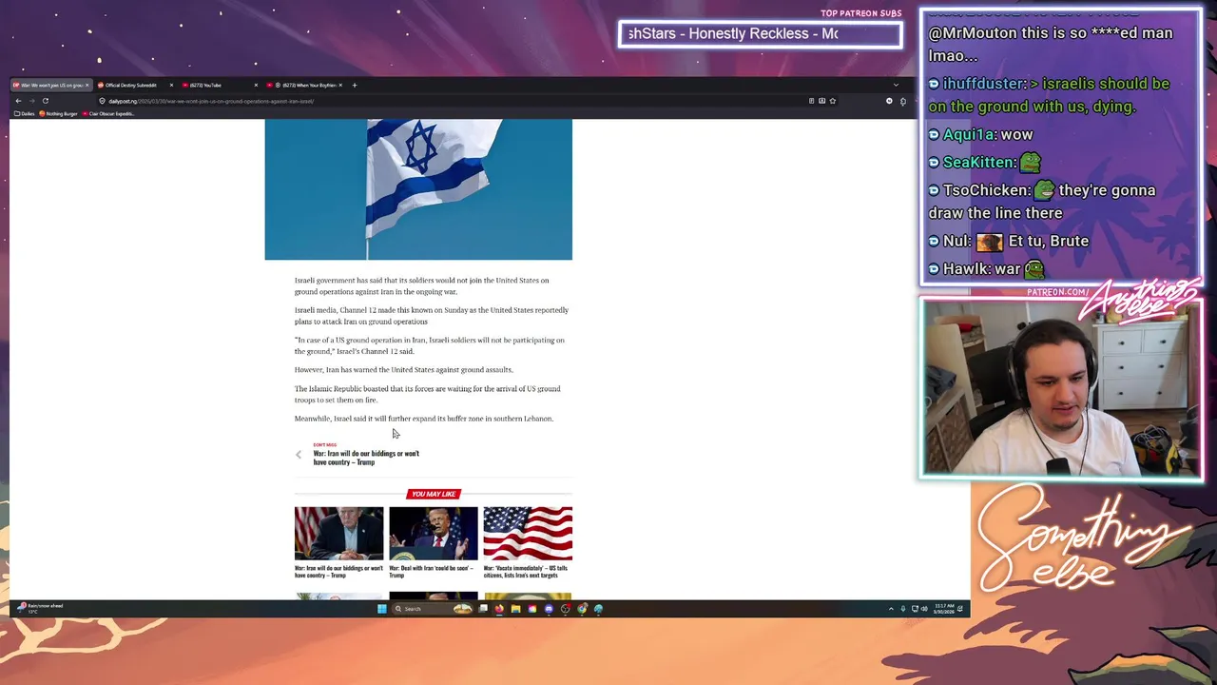Open "Deal with Iran 'could be soon'" article
Viewport: 1217px width, 685px height.
[431, 572]
